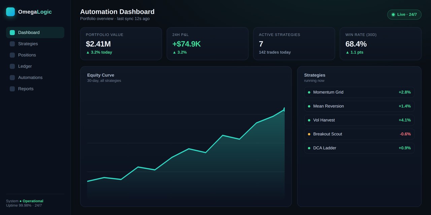Open the Strategies menu item

click(x=35, y=44)
